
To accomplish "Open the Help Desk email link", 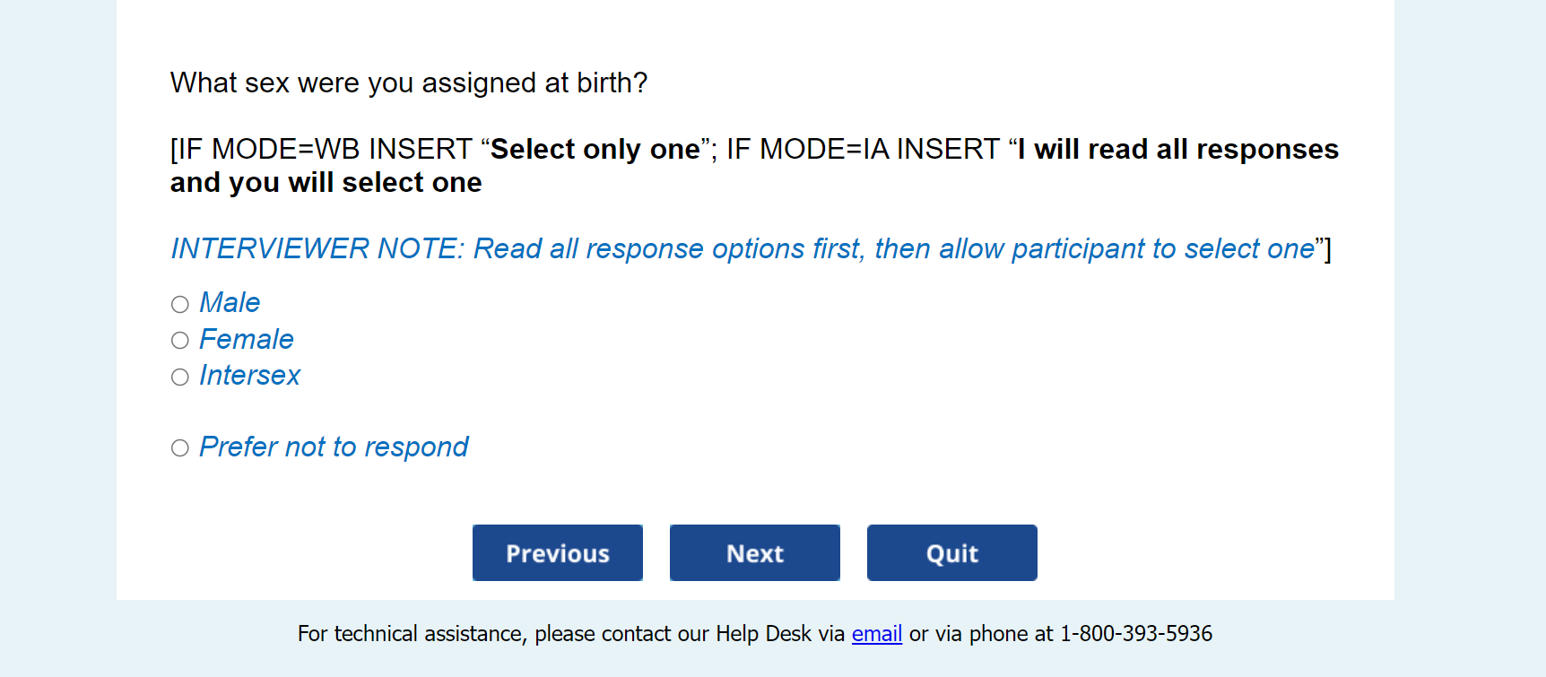I will tap(876, 634).
